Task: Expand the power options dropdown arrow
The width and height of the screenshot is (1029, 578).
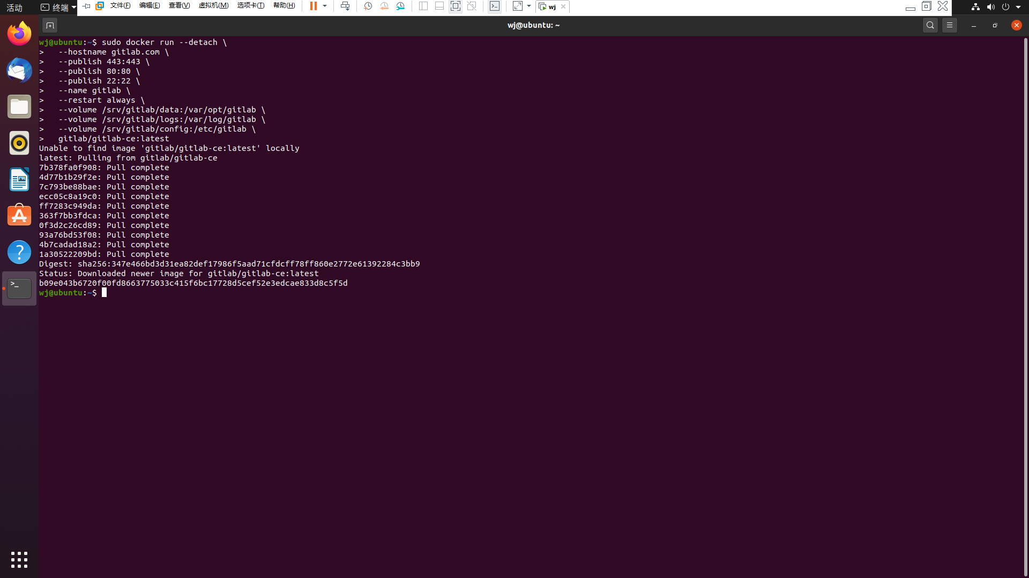Action: tap(325, 6)
